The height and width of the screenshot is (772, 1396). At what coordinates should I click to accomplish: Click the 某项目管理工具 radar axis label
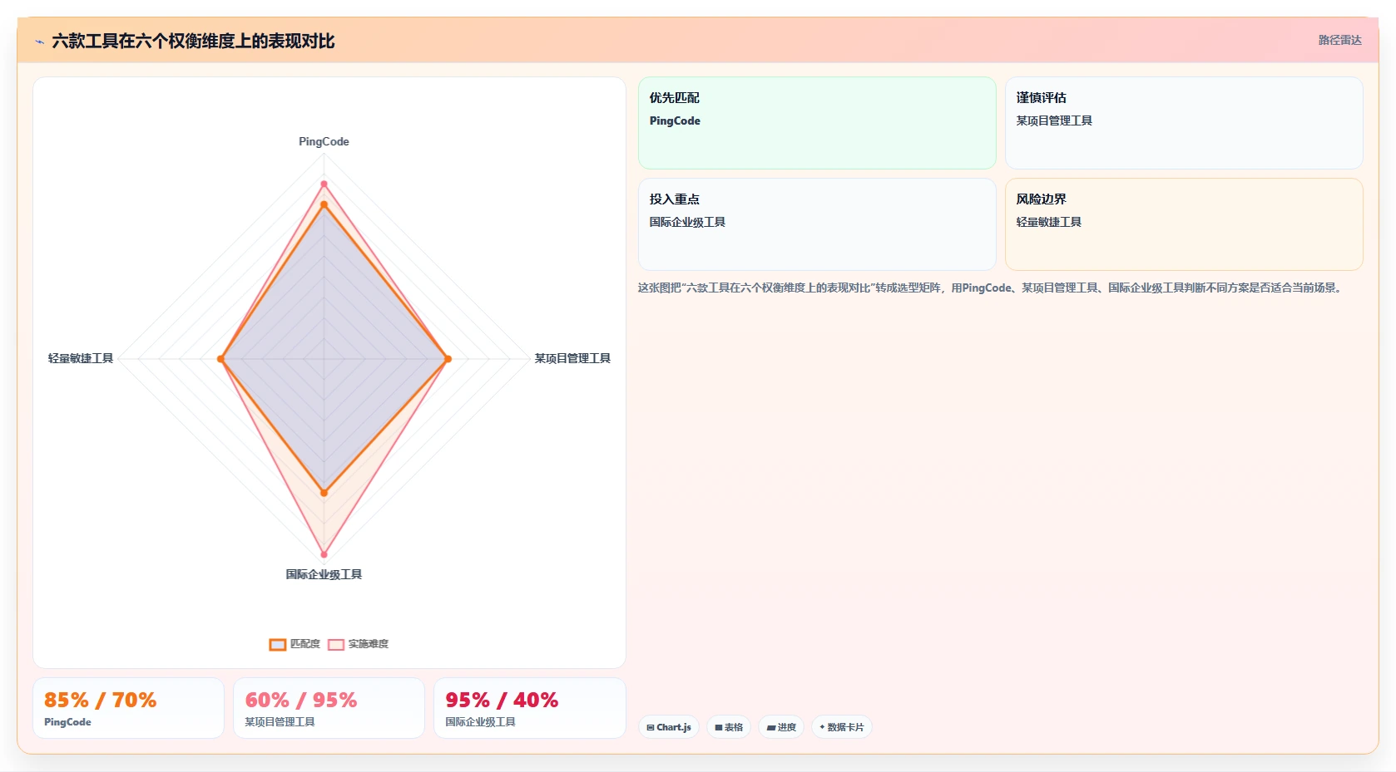(572, 358)
